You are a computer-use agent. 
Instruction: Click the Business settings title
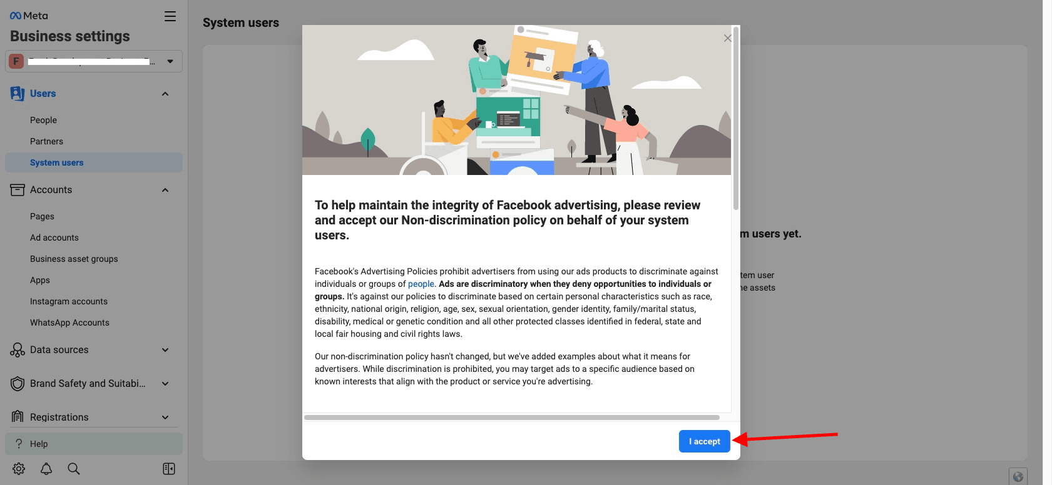point(70,36)
